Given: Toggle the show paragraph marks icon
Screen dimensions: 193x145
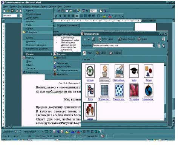Looking at the screenshot, I should (87, 11).
